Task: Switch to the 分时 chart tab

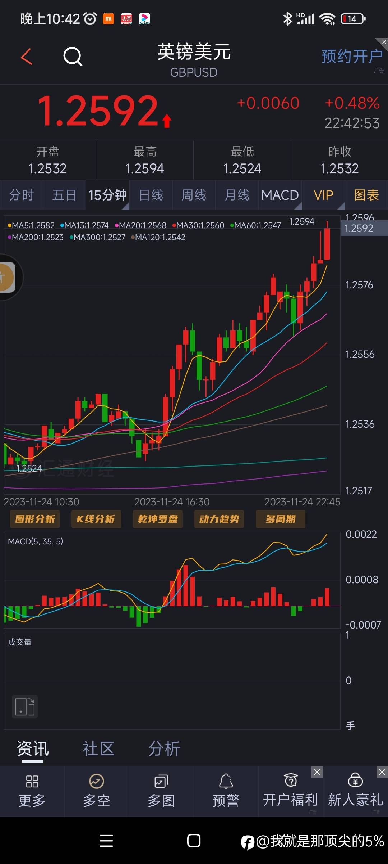Action: click(22, 195)
